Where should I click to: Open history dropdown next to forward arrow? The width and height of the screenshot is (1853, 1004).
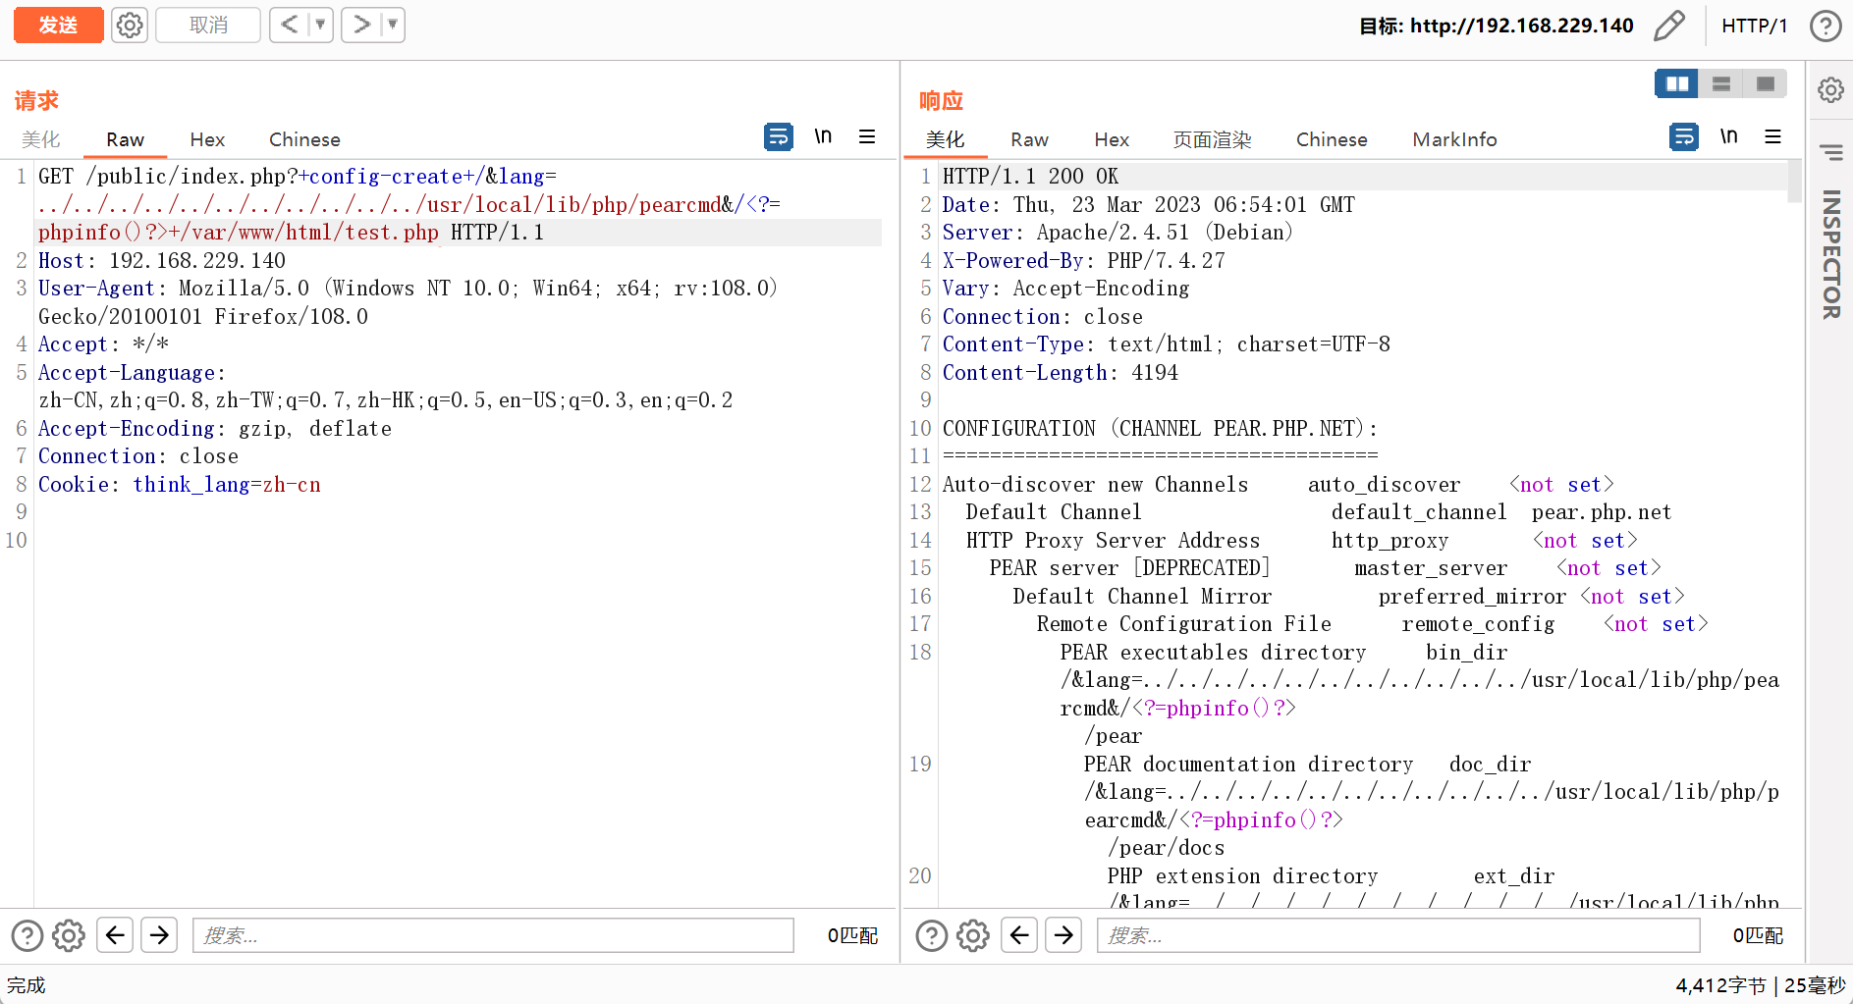(x=392, y=25)
